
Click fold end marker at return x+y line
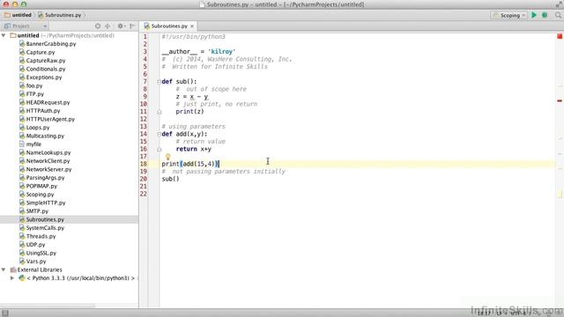[x=159, y=149]
